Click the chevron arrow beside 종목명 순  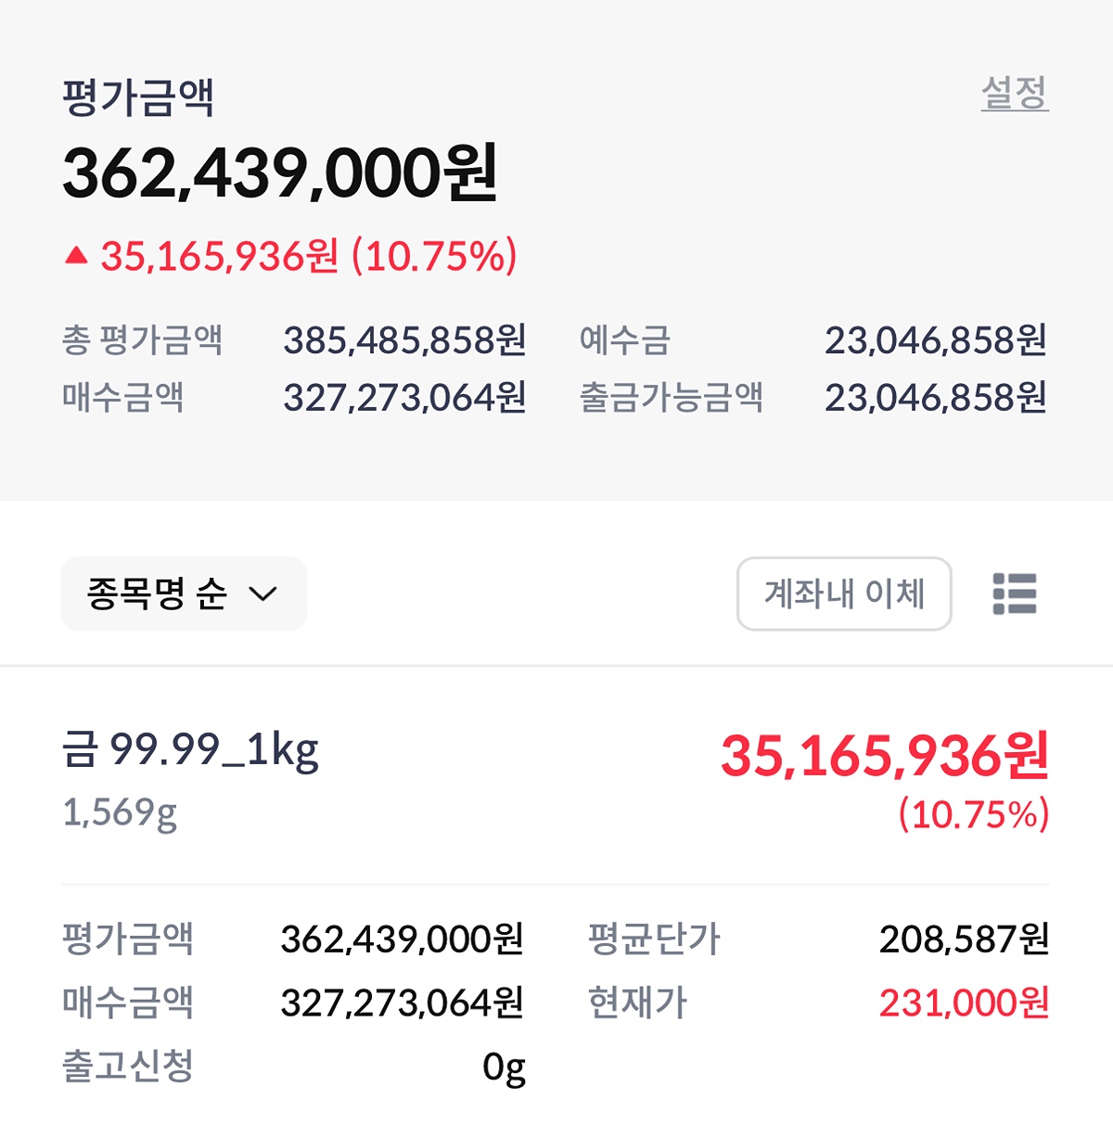[263, 594]
